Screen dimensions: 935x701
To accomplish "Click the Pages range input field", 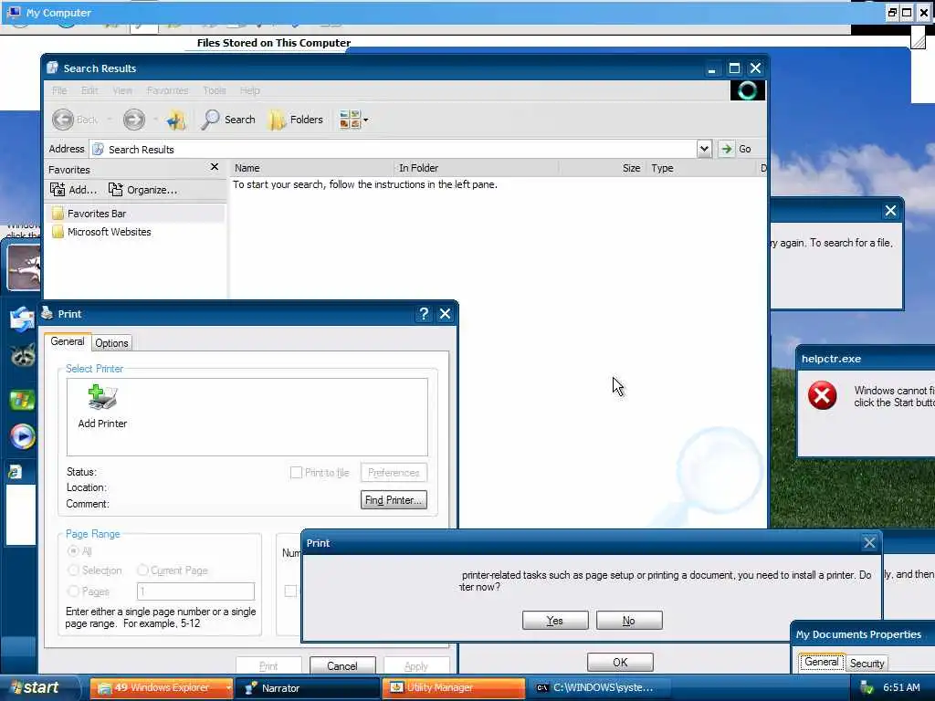I will pyautogui.click(x=195, y=591).
